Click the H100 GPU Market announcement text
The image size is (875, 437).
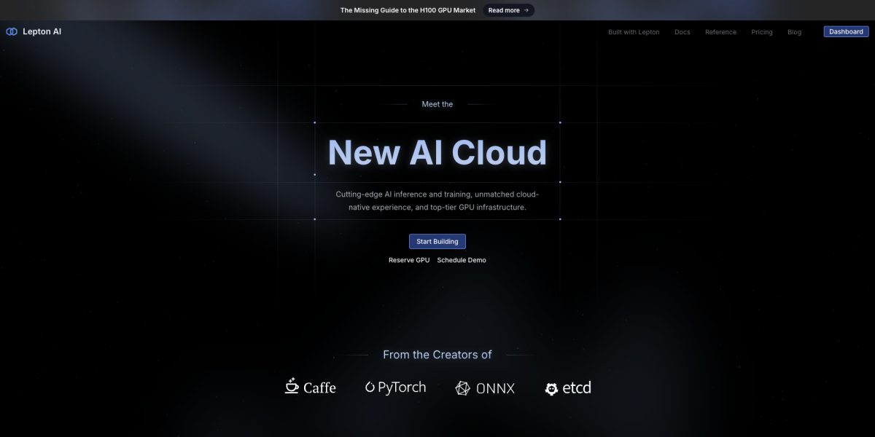click(408, 9)
